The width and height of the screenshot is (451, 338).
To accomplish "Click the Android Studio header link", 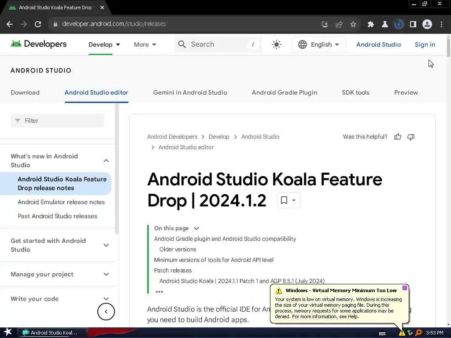I will click(x=378, y=44).
